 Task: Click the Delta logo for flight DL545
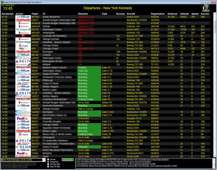point(23,61)
